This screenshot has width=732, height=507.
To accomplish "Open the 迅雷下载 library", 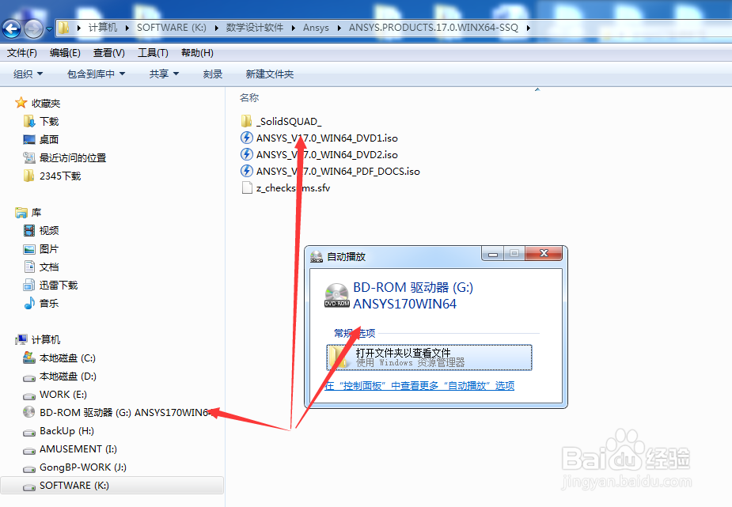I will pyautogui.click(x=58, y=285).
